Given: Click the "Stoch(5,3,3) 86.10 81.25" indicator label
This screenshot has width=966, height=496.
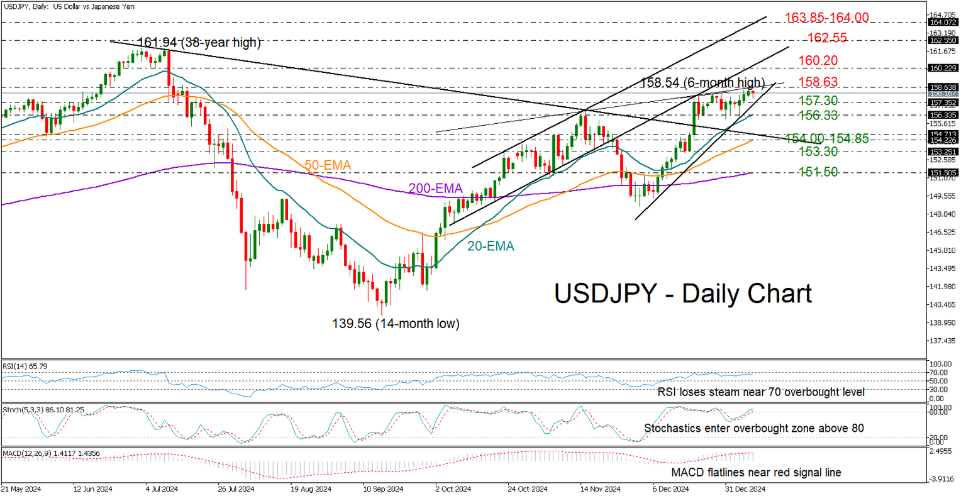Looking at the screenshot, I should 43,409.
